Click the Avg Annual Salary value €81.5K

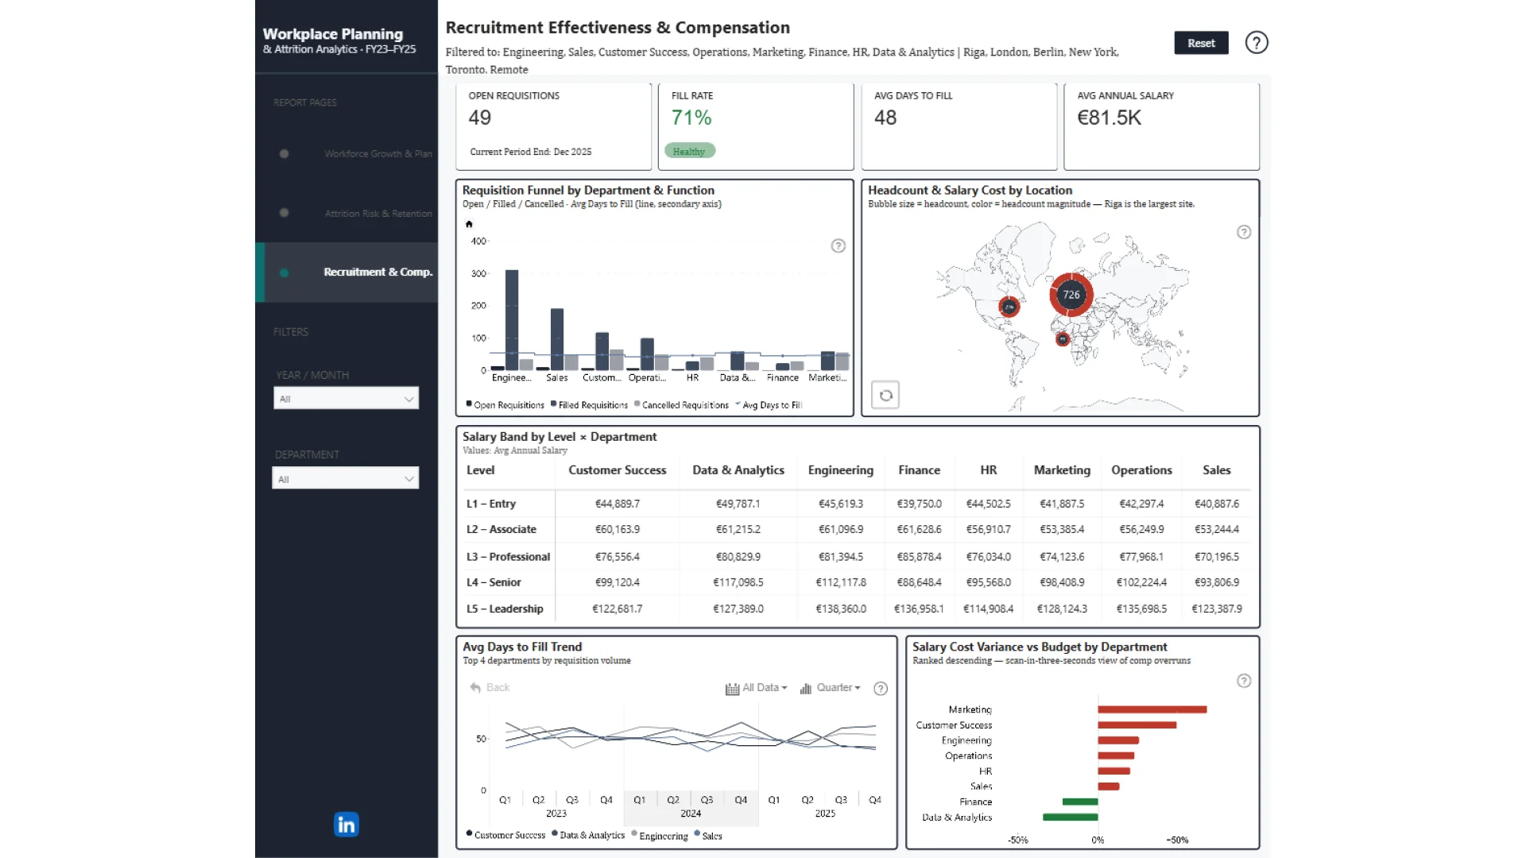coord(1110,118)
